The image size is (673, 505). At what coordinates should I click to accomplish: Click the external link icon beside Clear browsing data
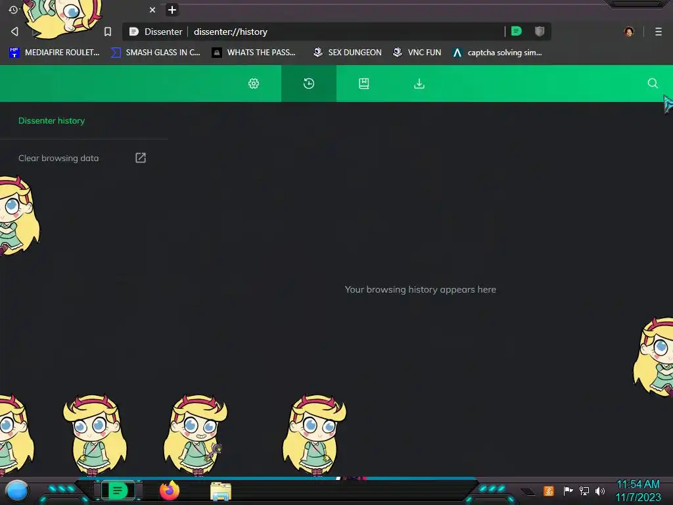click(141, 158)
